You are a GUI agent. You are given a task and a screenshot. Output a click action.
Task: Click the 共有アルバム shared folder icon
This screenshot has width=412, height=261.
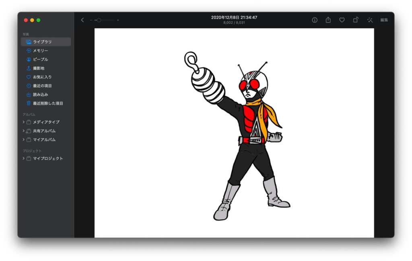tap(29, 131)
